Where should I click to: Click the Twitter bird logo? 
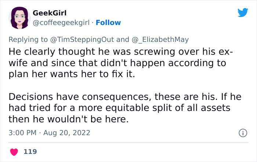pos(243,13)
